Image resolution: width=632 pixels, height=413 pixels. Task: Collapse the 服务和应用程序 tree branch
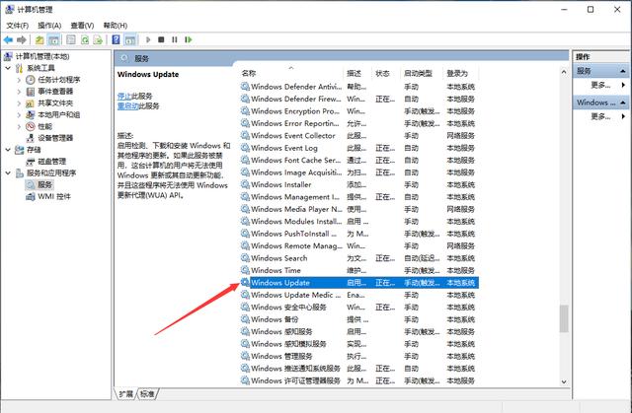pyautogui.click(x=8, y=172)
